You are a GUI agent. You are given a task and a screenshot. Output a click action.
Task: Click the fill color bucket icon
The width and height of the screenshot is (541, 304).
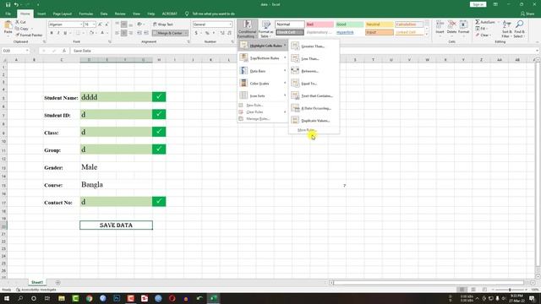(91, 33)
